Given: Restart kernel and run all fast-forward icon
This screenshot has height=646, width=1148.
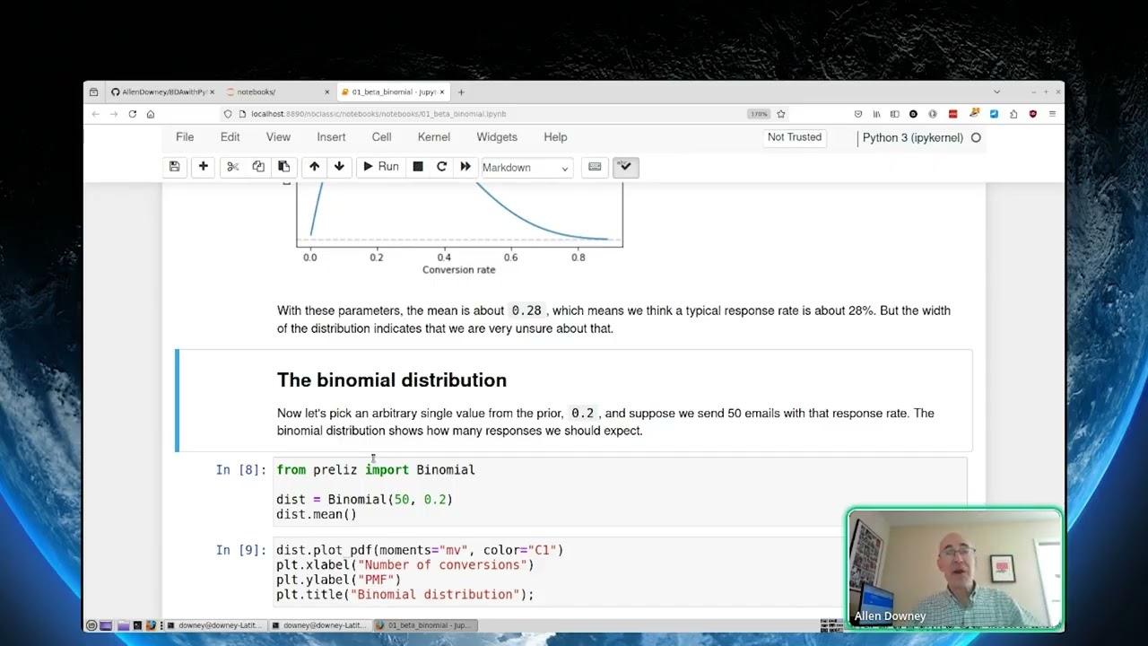Looking at the screenshot, I should click(465, 167).
